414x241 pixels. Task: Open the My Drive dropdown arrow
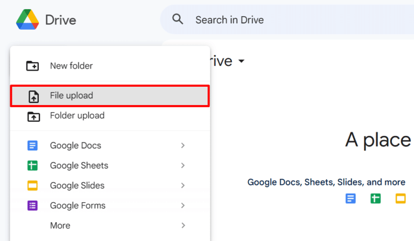pyautogui.click(x=241, y=61)
